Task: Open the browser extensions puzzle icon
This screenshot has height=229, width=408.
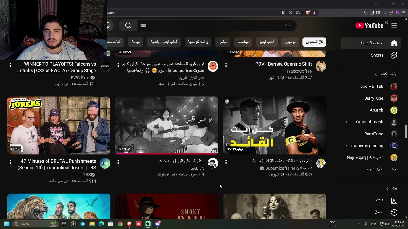Action: click(365, 13)
